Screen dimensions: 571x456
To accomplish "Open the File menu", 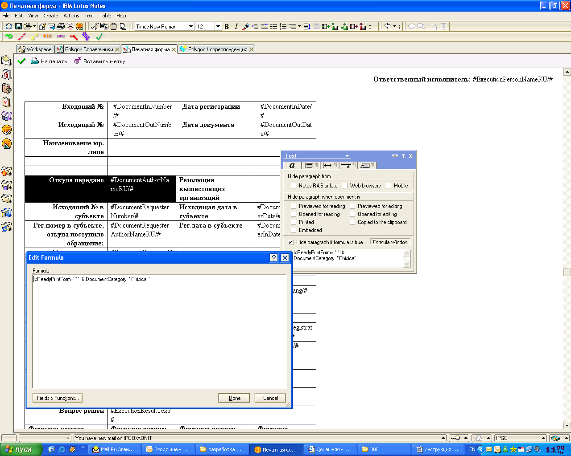I will [x=6, y=16].
